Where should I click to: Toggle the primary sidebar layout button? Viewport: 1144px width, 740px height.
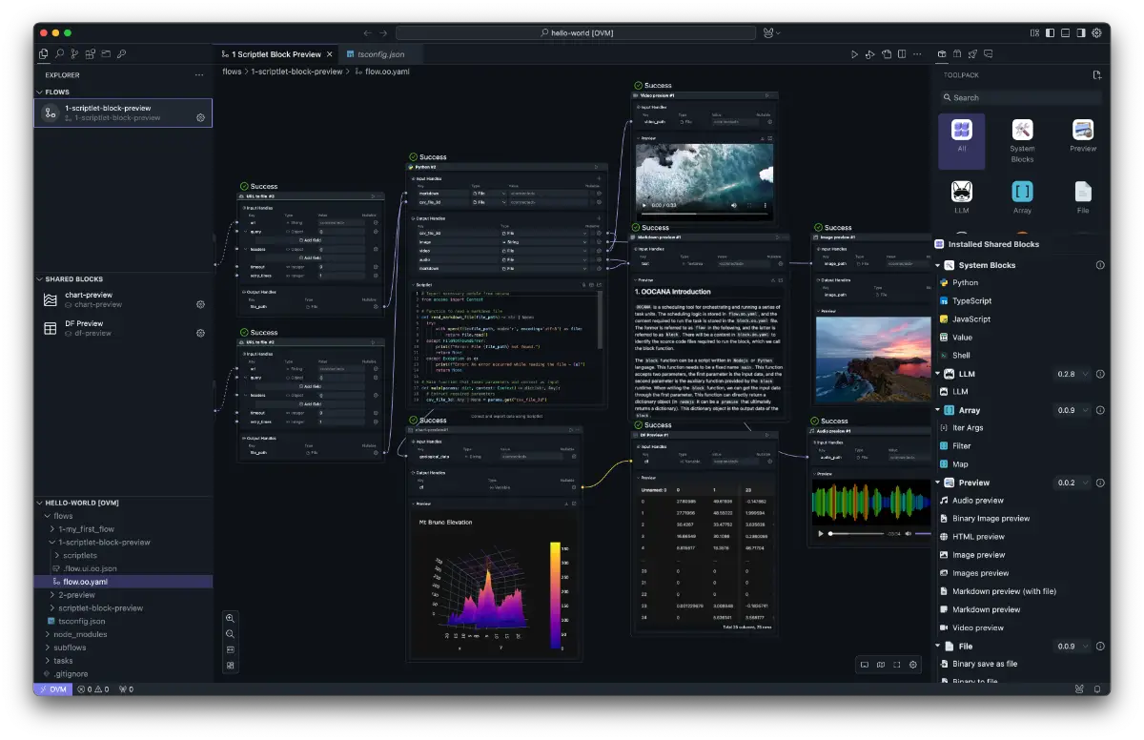pos(1050,32)
